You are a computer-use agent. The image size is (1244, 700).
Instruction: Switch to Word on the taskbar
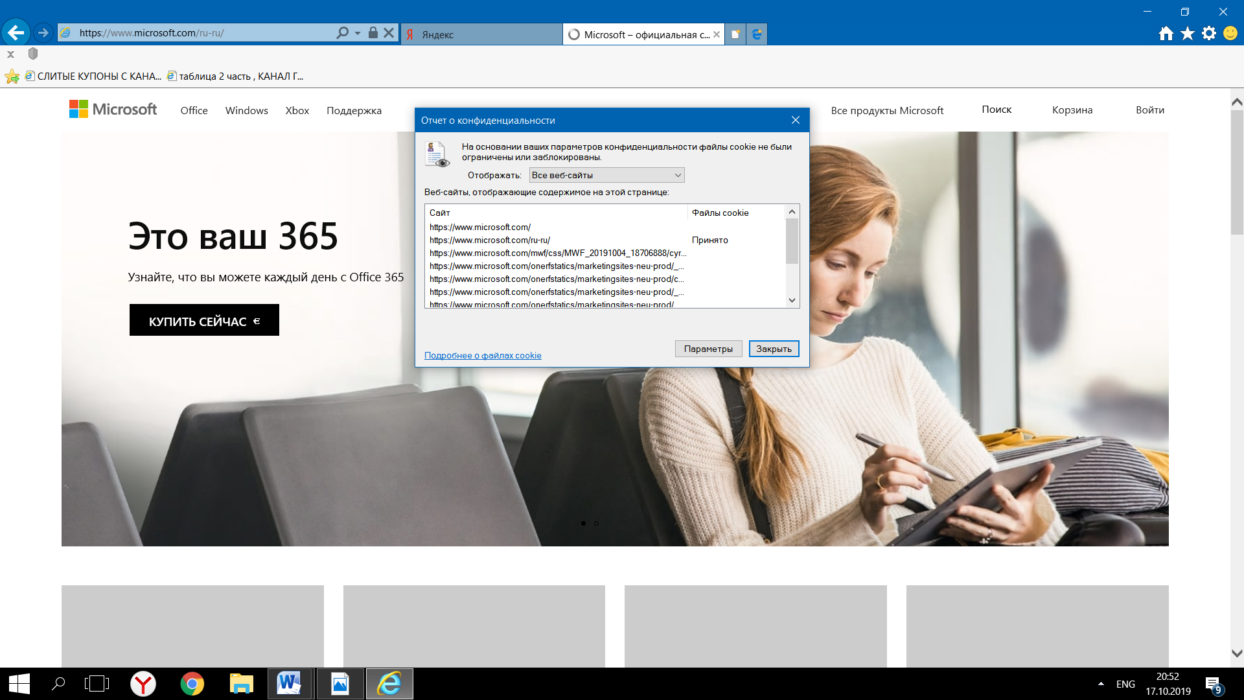click(289, 684)
